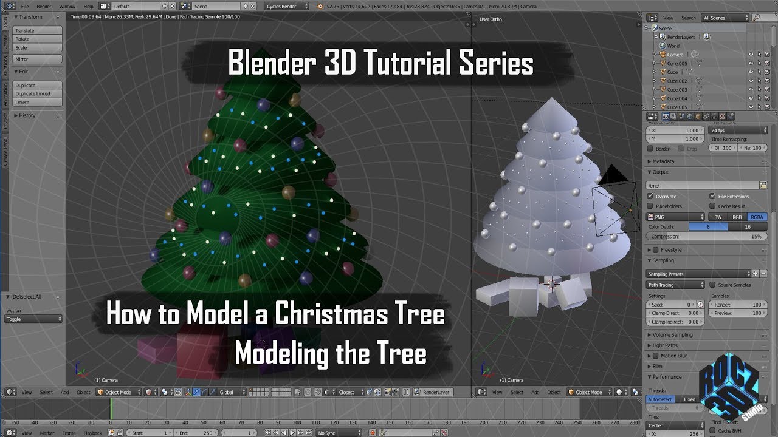Open the Render menu in top bar

(x=44, y=6)
